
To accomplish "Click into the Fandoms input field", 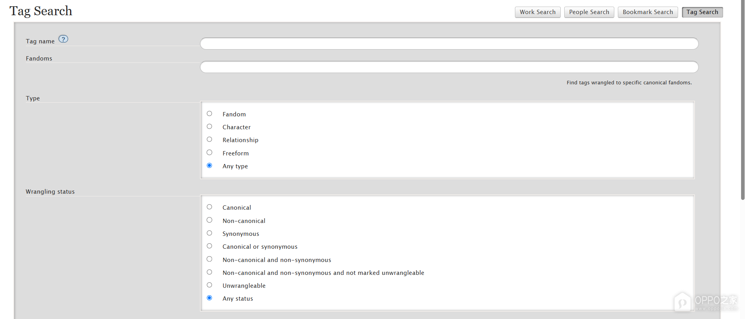I will tap(449, 67).
